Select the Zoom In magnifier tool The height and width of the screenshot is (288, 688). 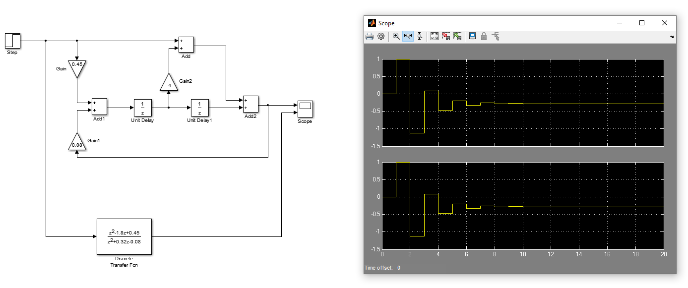[396, 36]
